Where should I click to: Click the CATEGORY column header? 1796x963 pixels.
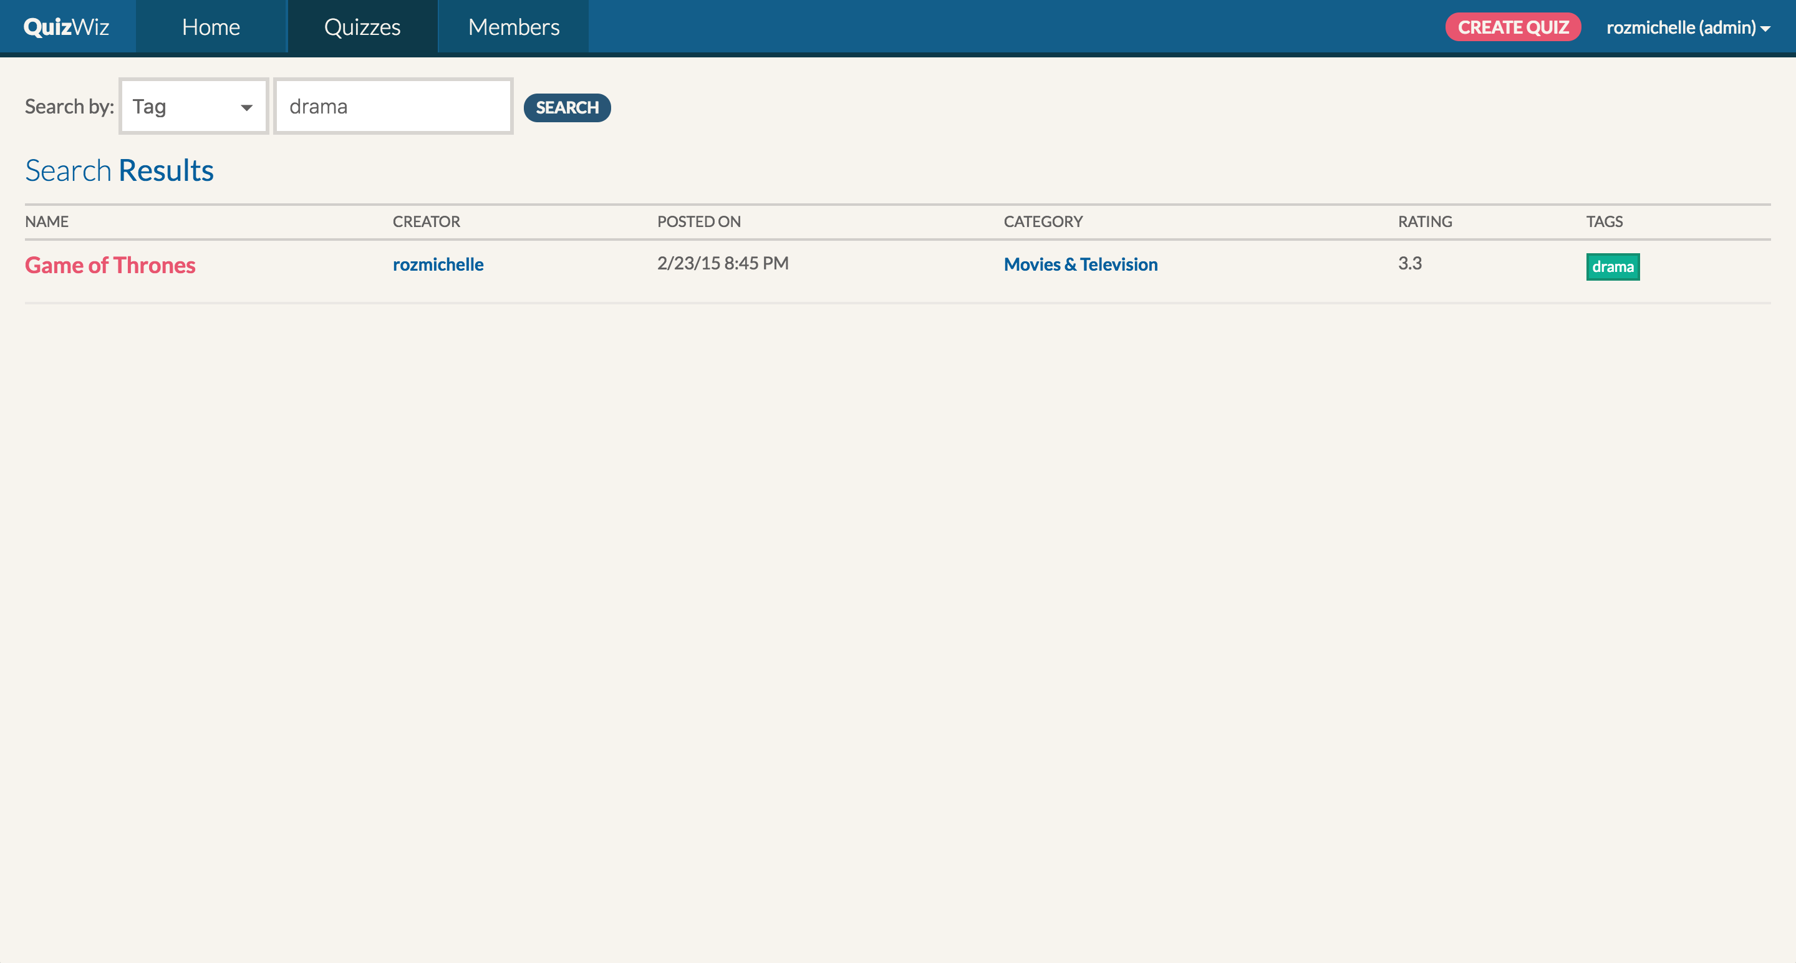[1043, 222]
